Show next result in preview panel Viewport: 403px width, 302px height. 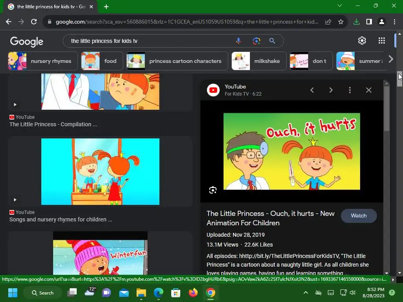331,90
